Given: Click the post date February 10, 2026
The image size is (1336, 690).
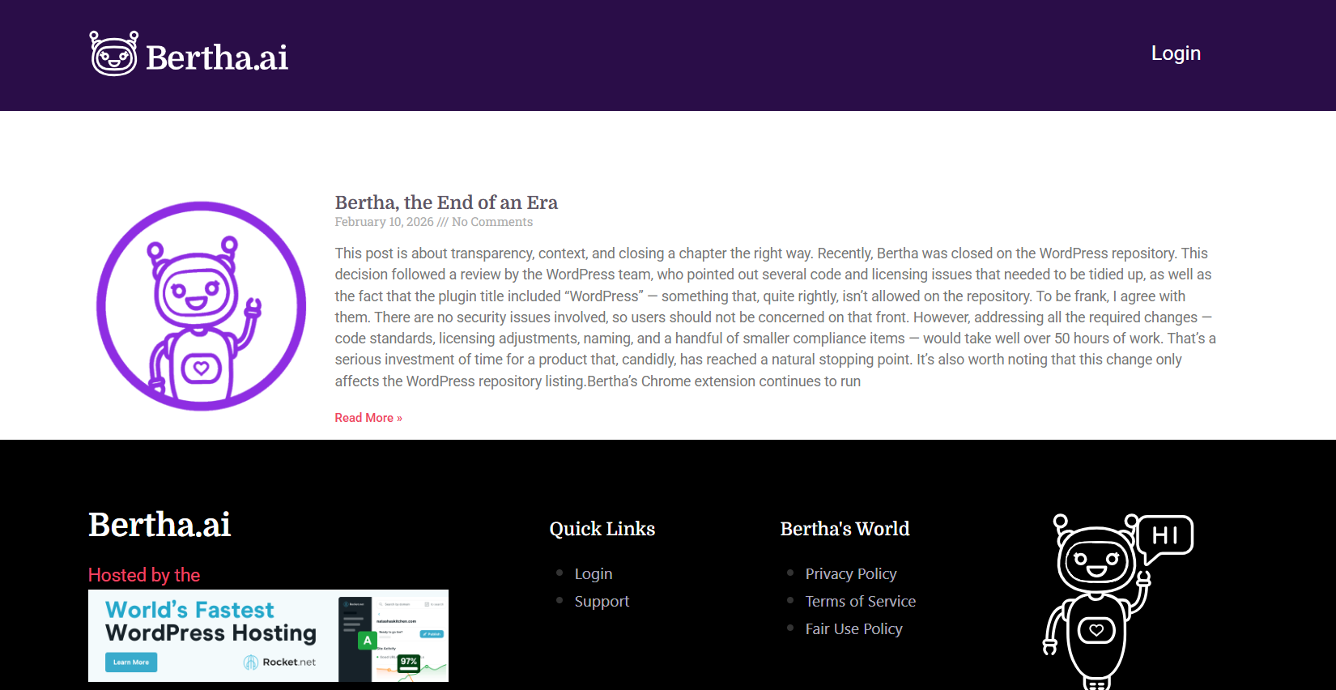Looking at the screenshot, I should pyautogui.click(x=384, y=222).
